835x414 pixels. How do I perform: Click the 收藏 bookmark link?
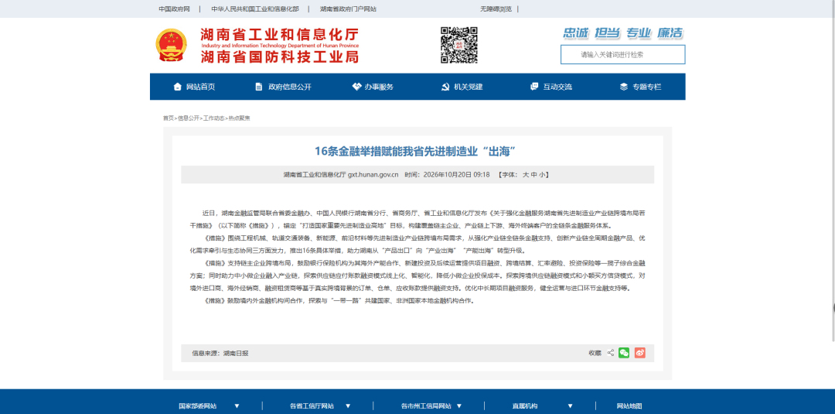(x=595, y=353)
